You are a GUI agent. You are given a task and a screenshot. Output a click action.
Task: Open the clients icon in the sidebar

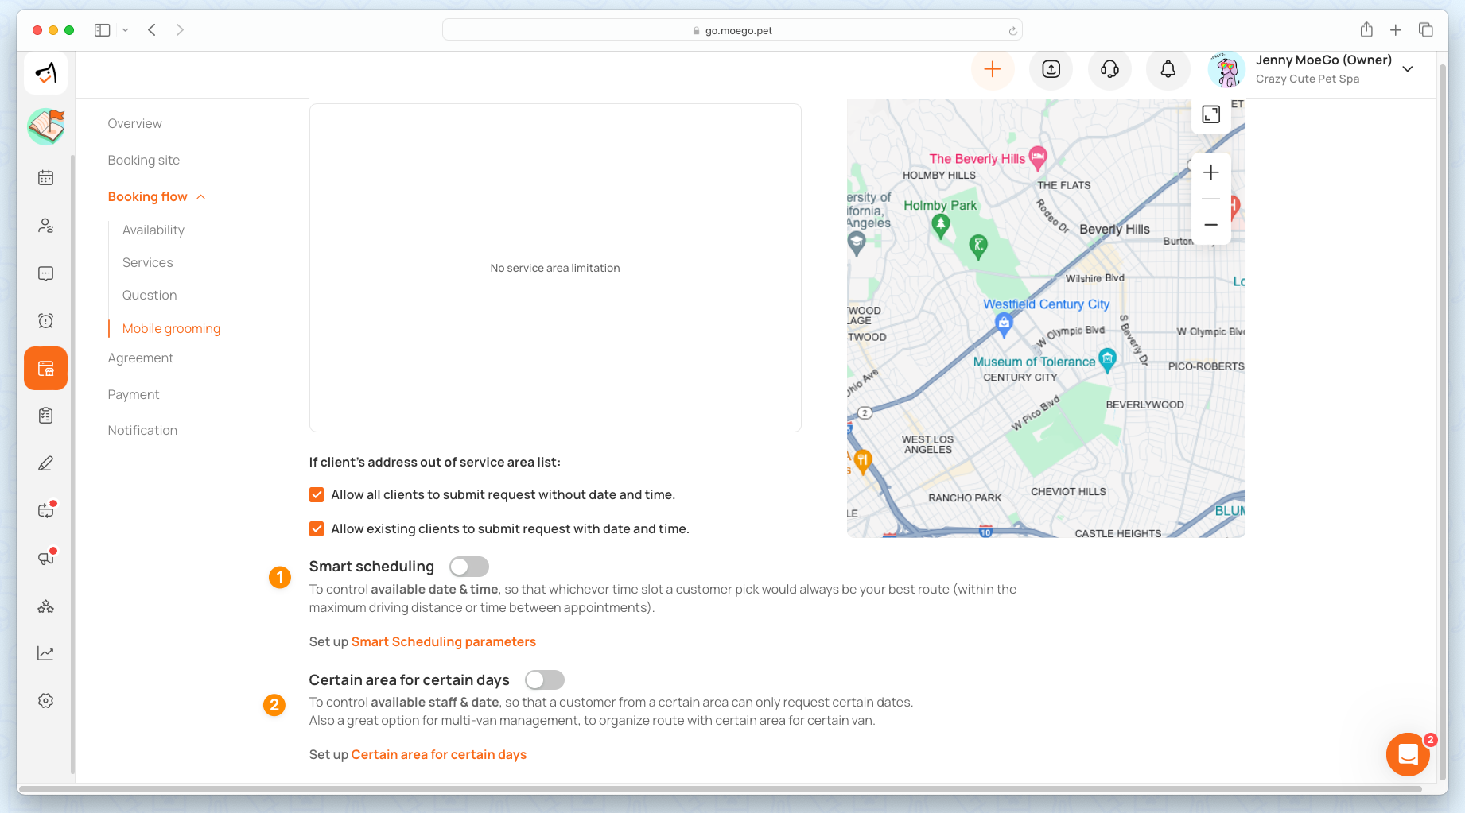click(46, 226)
